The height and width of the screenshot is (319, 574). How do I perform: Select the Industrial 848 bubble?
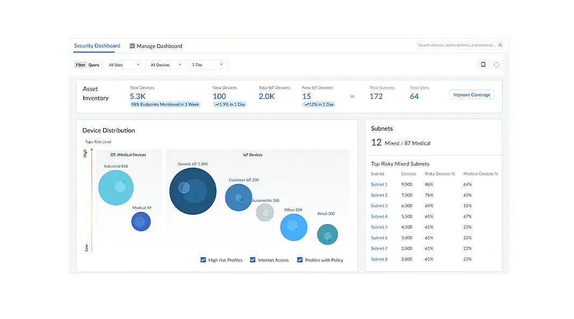pos(116,187)
